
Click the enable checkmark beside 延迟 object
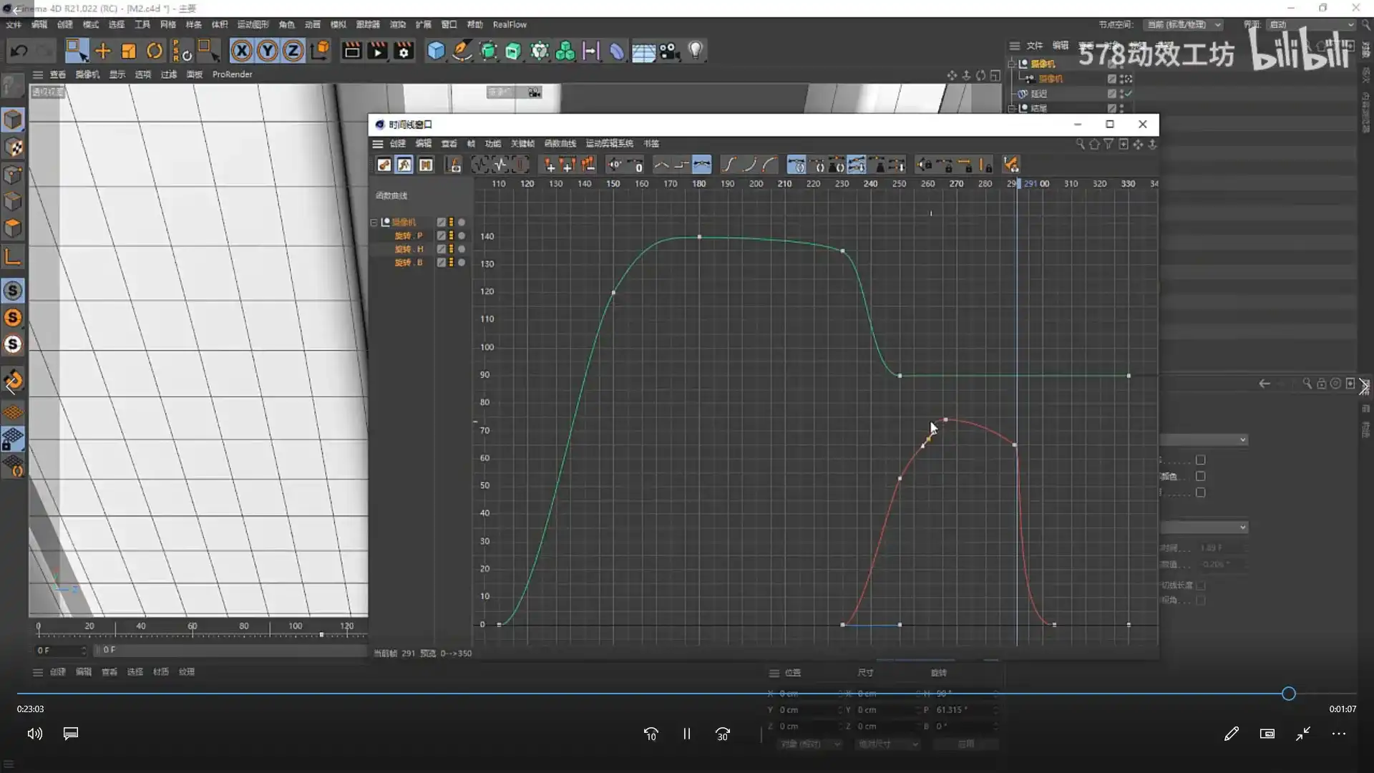(x=1129, y=93)
